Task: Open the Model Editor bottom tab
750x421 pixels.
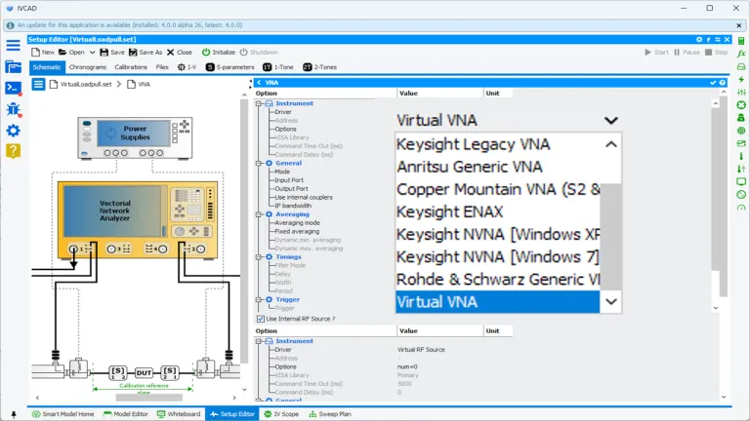Action: coord(126,414)
